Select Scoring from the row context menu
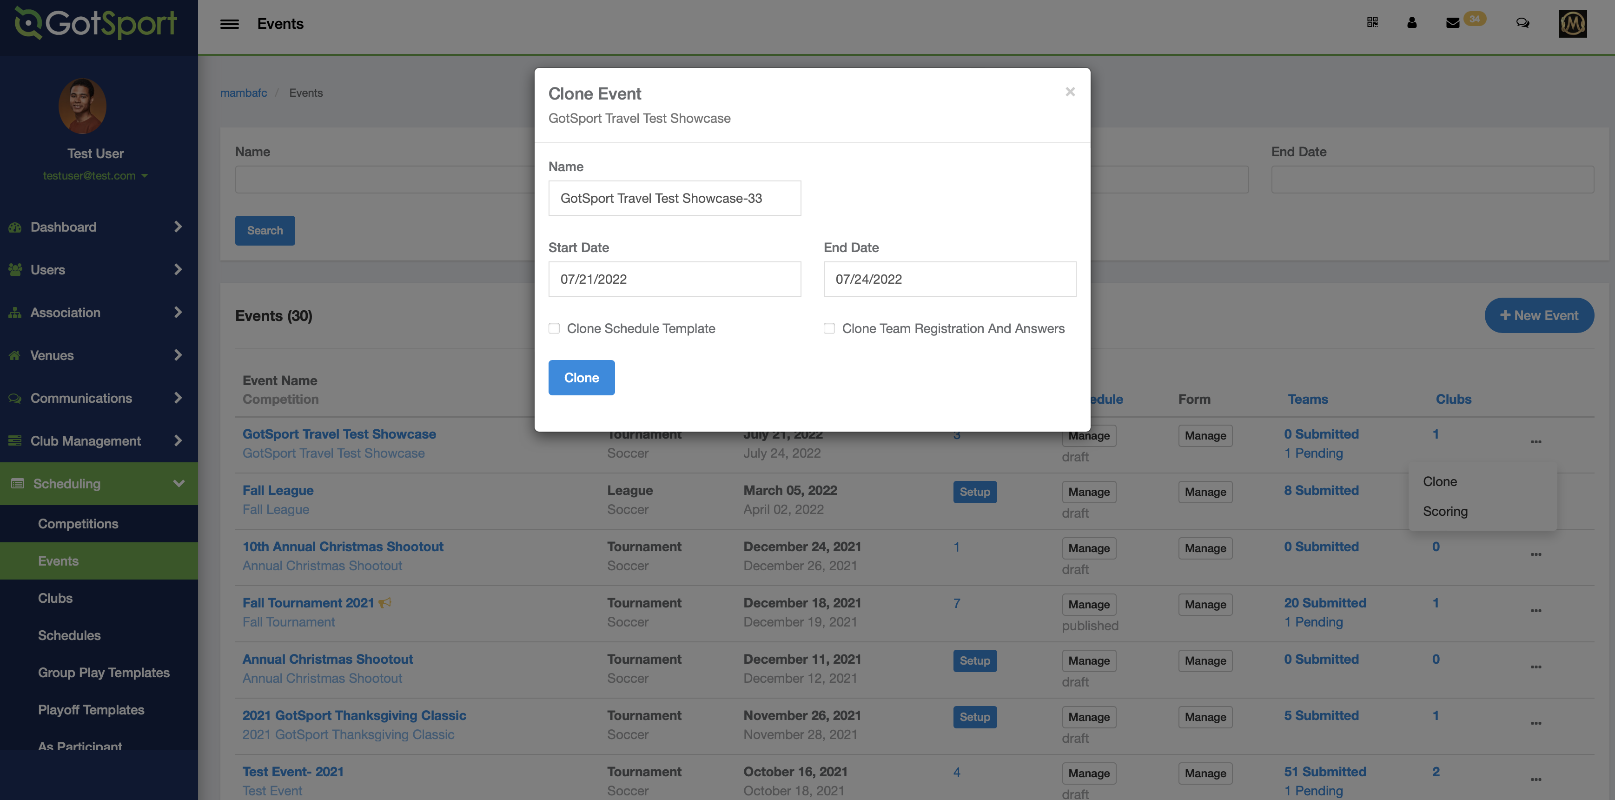The width and height of the screenshot is (1615, 800). pyautogui.click(x=1445, y=512)
